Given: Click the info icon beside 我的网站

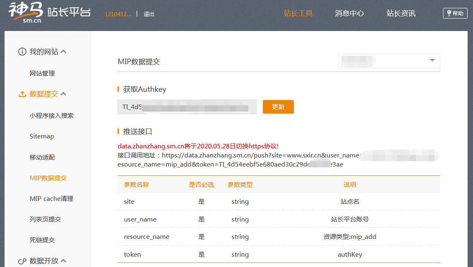Looking at the screenshot, I should pyautogui.click(x=22, y=52).
